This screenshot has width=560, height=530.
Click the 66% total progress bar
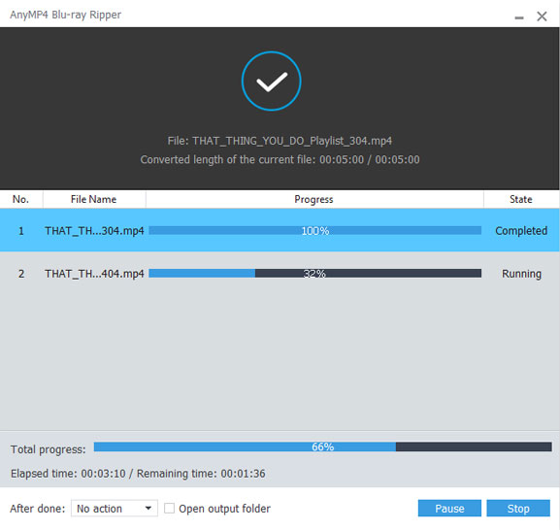click(x=323, y=447)
